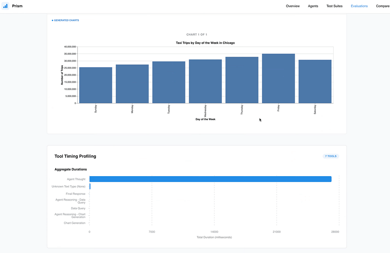Image resolution: width=390 pixels, height=253 pixels.
Task: Click the 'Chart 1 of 1' label
Action: pos(197,35)
